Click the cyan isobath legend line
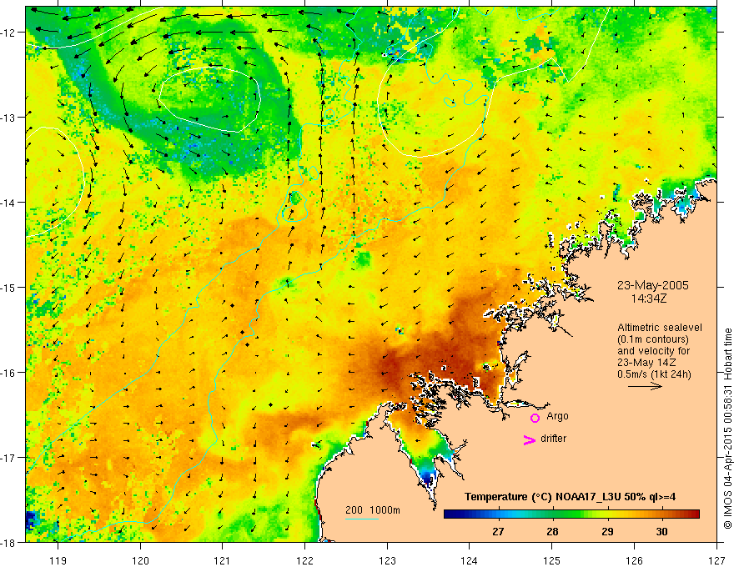 coord(362,519)
